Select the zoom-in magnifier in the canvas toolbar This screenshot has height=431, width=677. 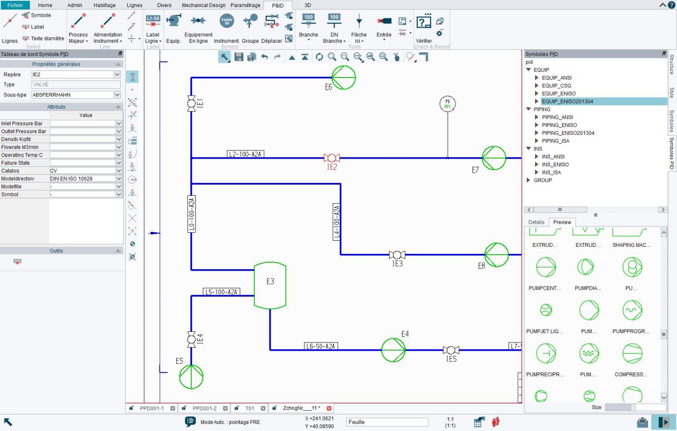pos(332,56)
